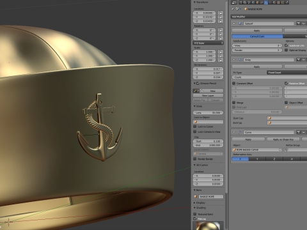Open the Add Modifier dropdown
The width and height of the screenshot is (307, 230).
click(x=269, y=17)
